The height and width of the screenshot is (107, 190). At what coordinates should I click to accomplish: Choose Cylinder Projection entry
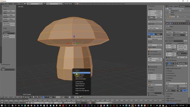(81, 84)
